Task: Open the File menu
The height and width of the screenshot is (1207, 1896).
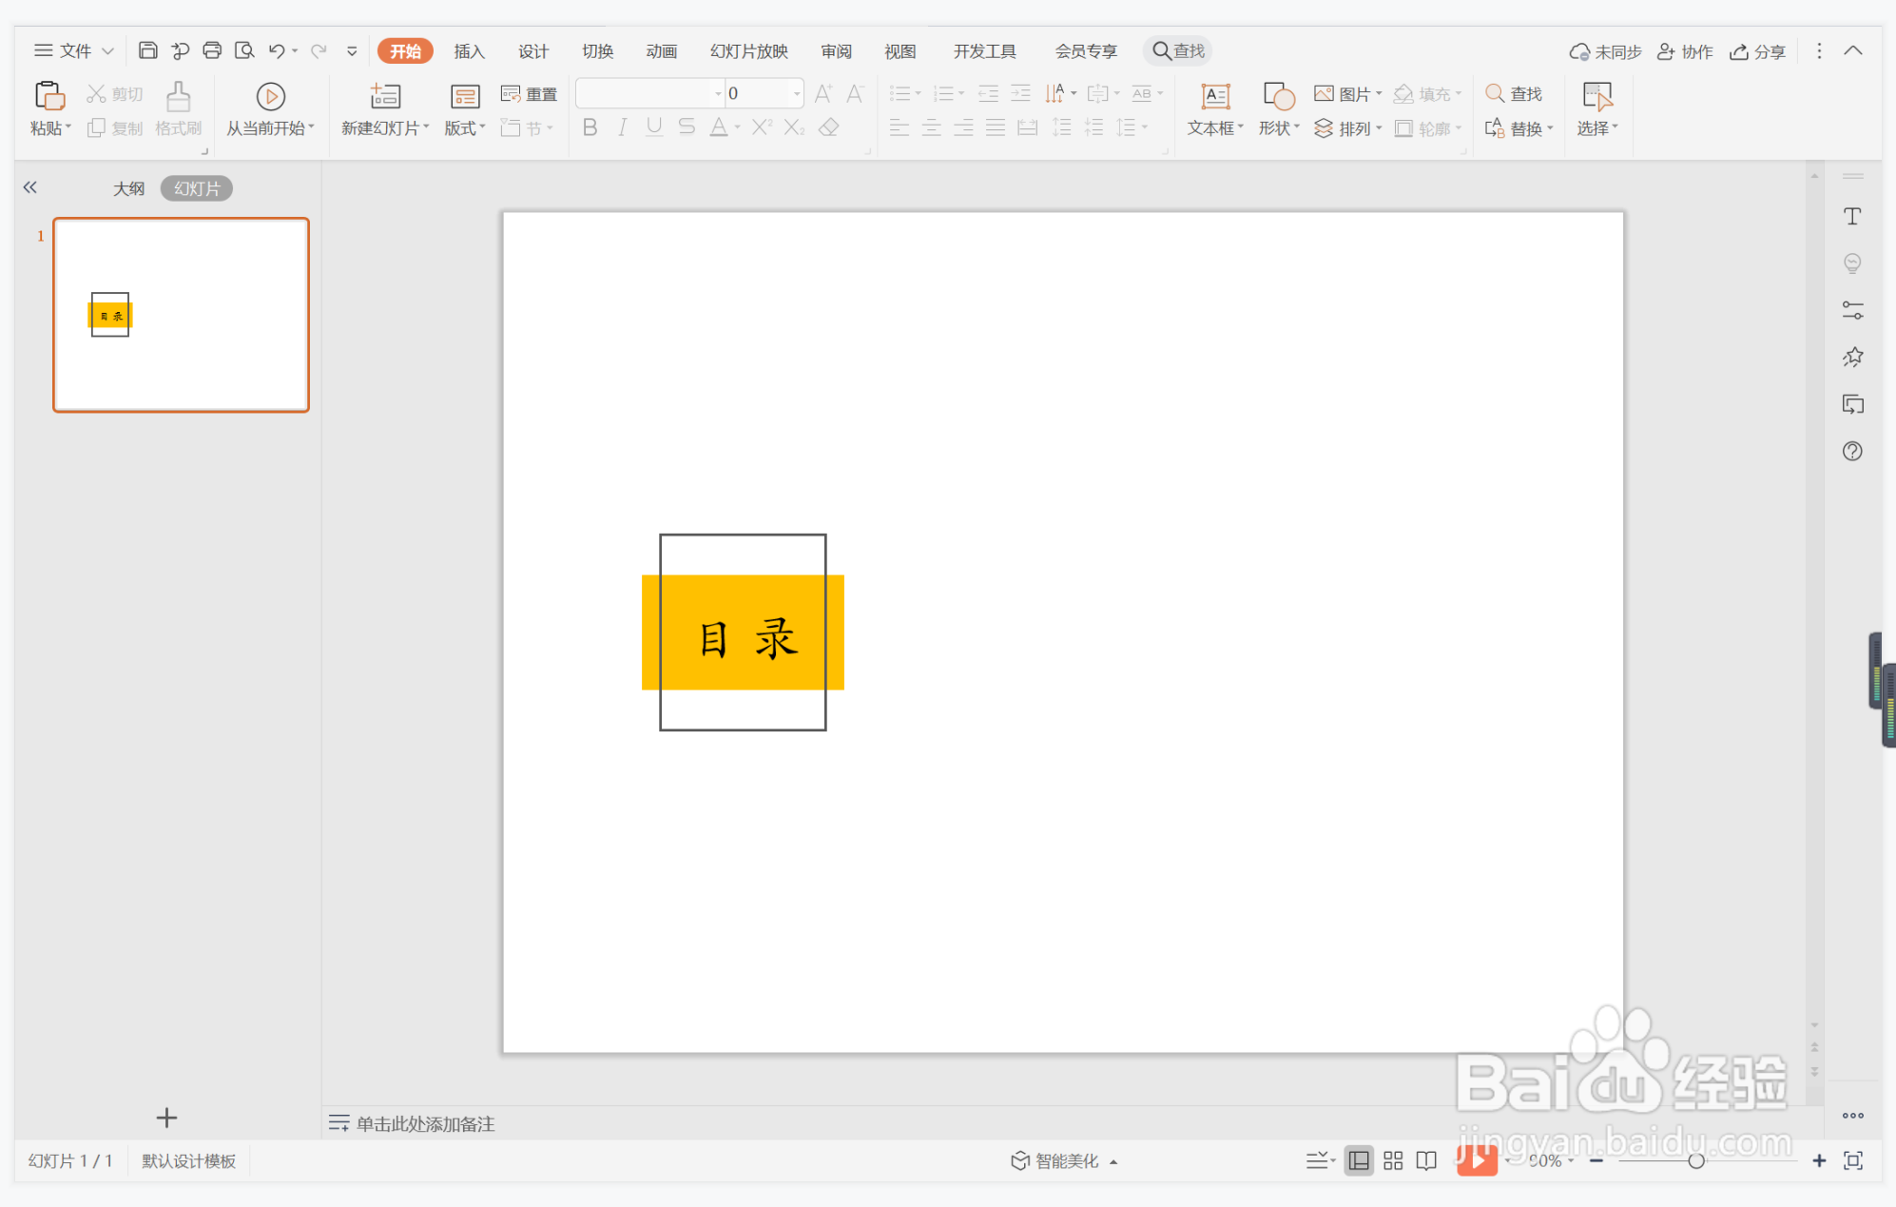Action: click(74, 50)
